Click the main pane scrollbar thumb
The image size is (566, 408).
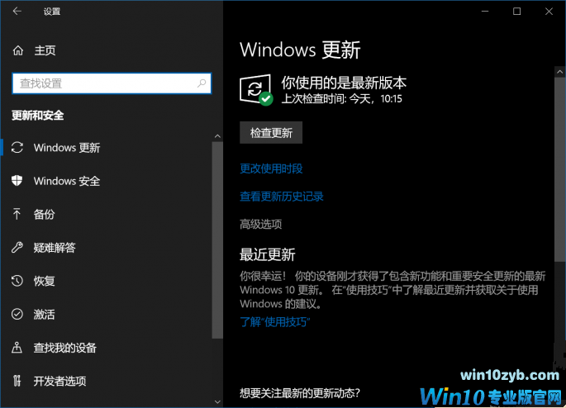(560, 169)
